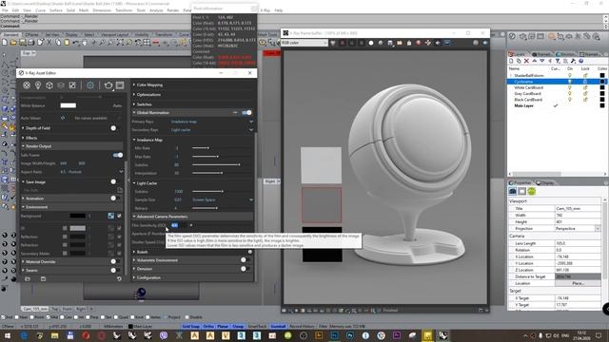Click the red stop render icon in frame buffer
The height and width of the screenshot is (342, 609).
pyautogui.click(x=419, y=43)
